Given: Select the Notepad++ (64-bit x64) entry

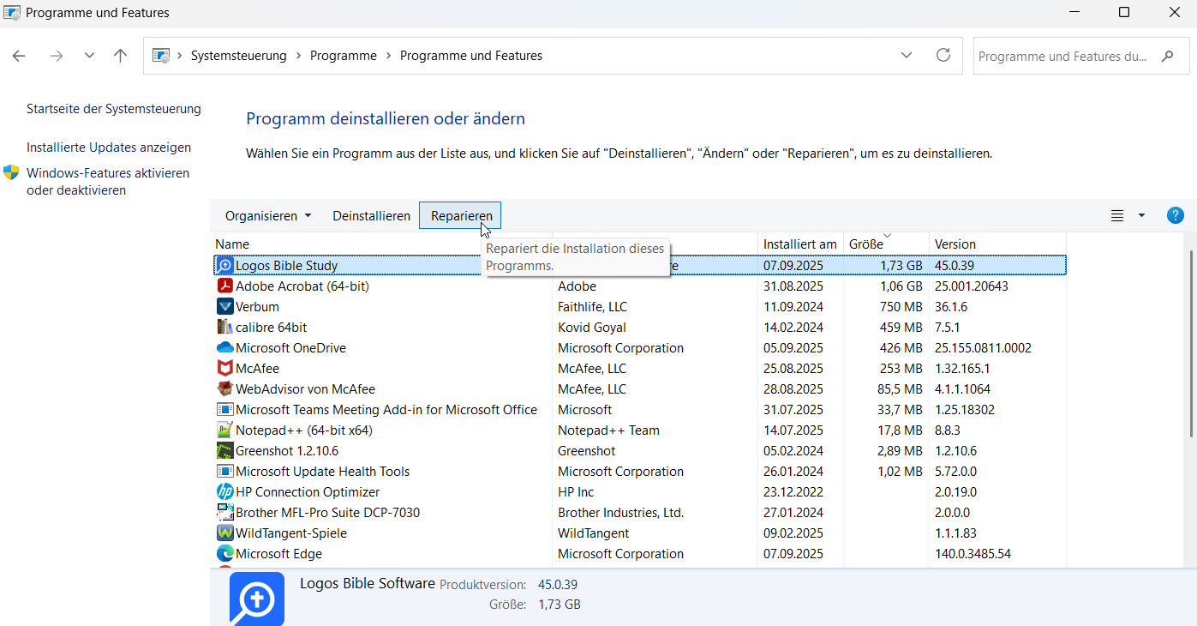Looking at the screenshot, I should [x=304, y=430].
